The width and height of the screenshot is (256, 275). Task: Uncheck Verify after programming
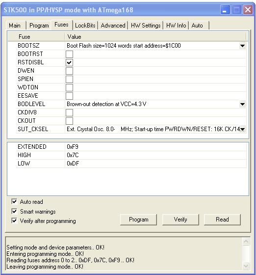click(x=14, y=220)
